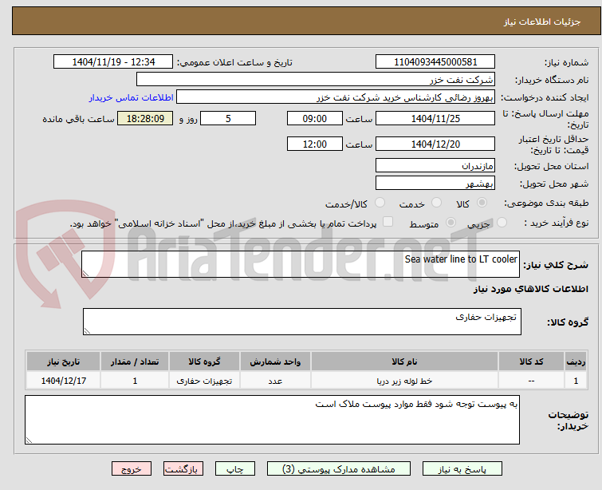Image resolution: width=602 pixels, height=490 pixels.
Task: Click the گروه کالا box تجهیزات حفاری
Action: point(302,322)
